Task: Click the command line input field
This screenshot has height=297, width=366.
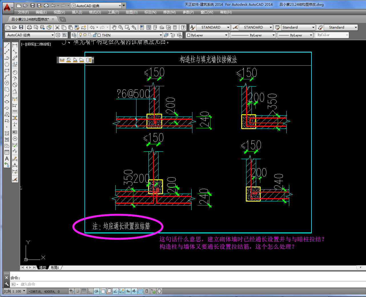Action: click(x=188, y=284)
